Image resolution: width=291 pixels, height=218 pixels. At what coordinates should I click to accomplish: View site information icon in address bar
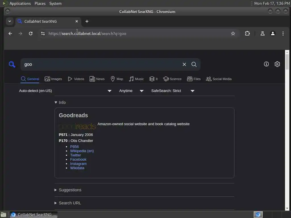click(43, 33)
